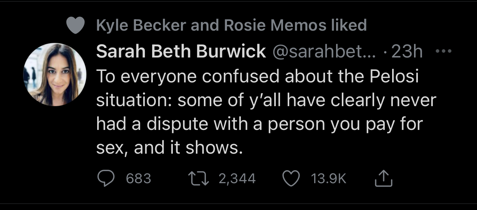Screen dimensions: 477x210
Task: Click the 23h timestamp
Action: [407, 52]
